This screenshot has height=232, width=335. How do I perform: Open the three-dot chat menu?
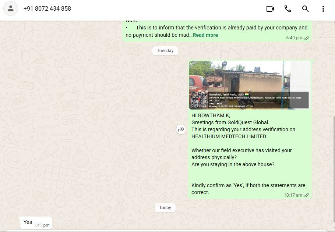coord(323,9)
